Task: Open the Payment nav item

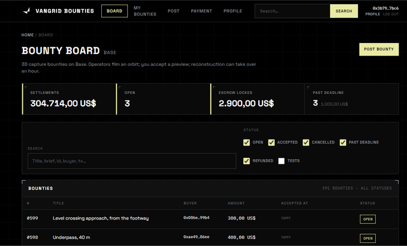Action: coord(201,11)
